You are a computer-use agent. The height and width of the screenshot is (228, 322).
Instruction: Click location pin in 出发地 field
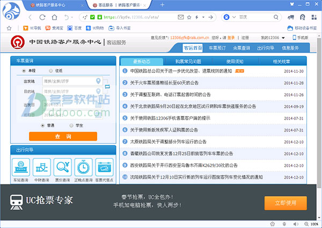pos(98,81)
